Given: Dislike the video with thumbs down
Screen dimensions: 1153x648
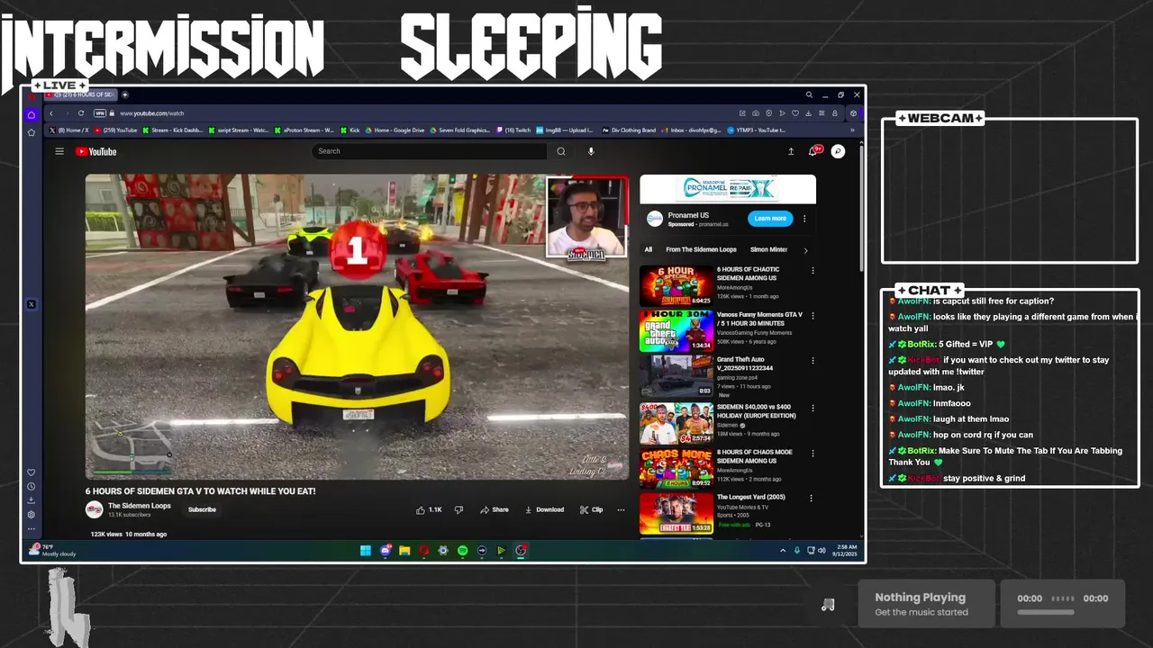Looking at the screenshot, I should point(458,509).
